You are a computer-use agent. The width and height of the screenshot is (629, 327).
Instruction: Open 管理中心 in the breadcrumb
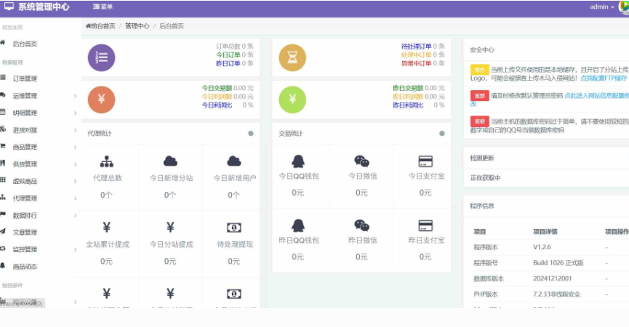(x=137, y=26)
